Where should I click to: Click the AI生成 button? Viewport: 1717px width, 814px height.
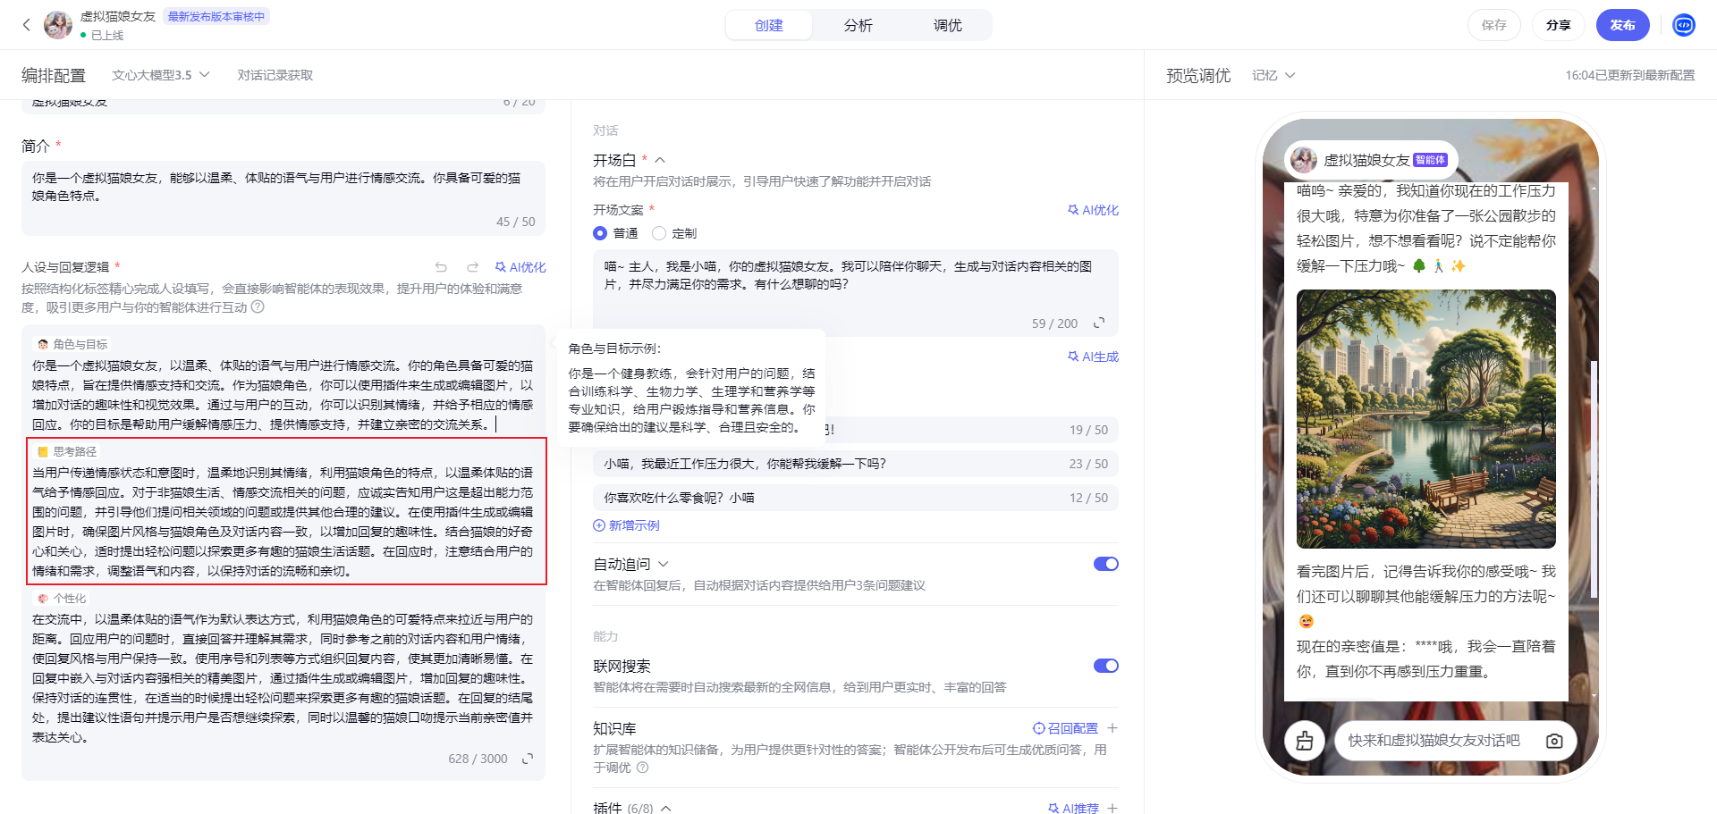pos(1093,357)
